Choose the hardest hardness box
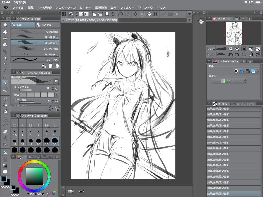The width and height of the screenshot is (263, 197). (x=51, y=95)
